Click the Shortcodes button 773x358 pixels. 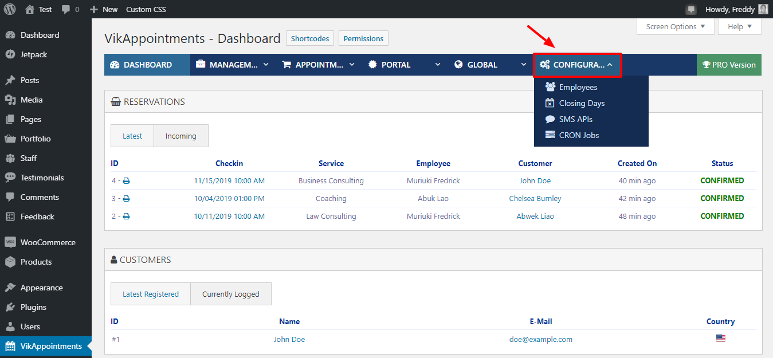click(x=310, y=38)
